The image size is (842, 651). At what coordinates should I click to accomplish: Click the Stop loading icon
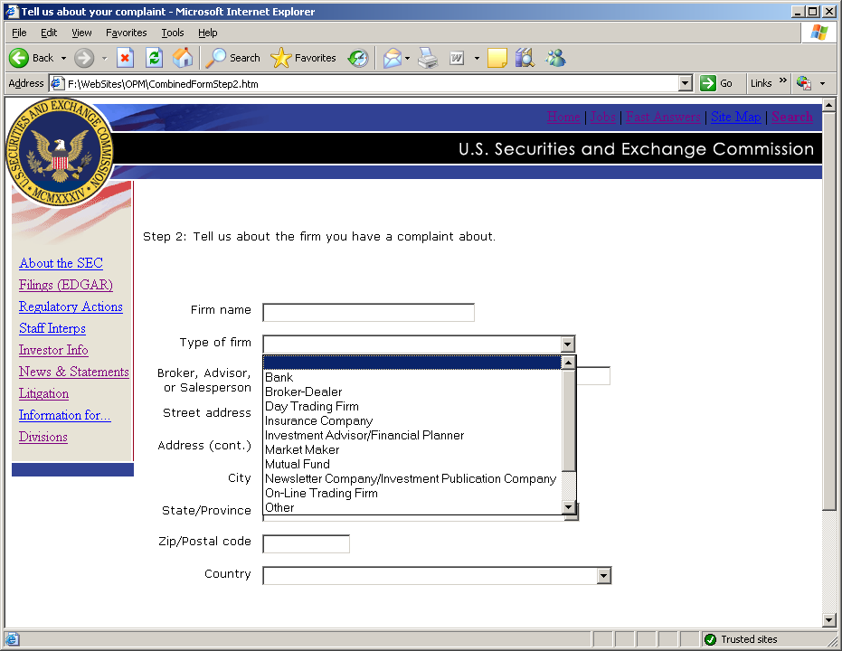click(125, 58)
